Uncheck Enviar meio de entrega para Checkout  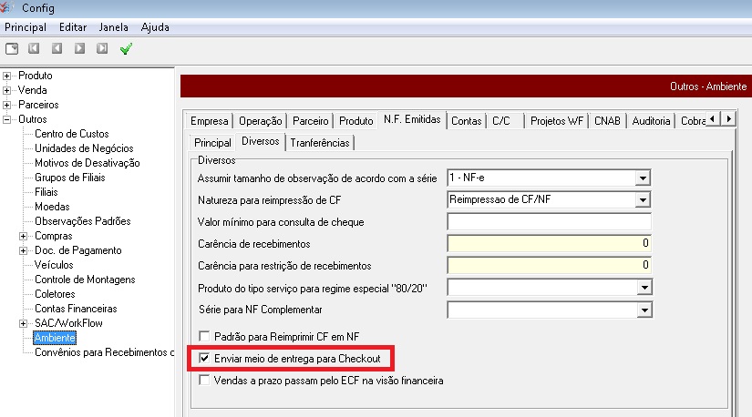point(204,359)
